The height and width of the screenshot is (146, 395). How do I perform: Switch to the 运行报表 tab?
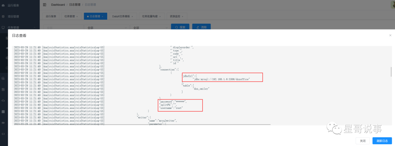tap(51, 16)
